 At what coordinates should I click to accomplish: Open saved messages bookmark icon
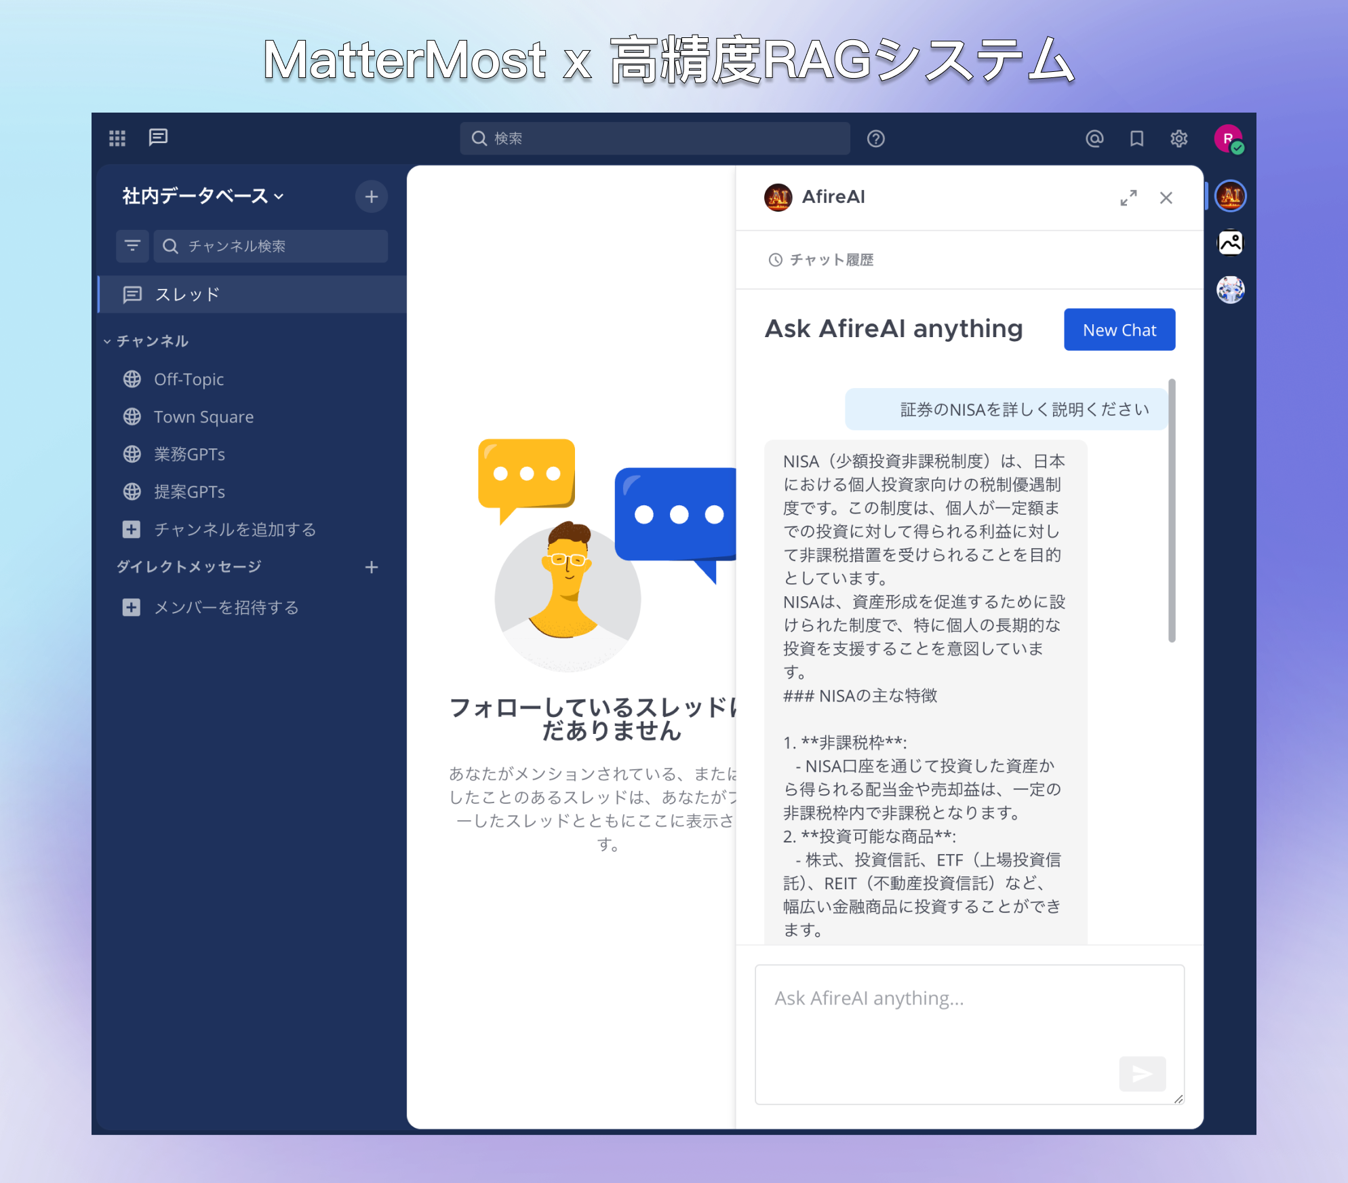coord(1136,138)
